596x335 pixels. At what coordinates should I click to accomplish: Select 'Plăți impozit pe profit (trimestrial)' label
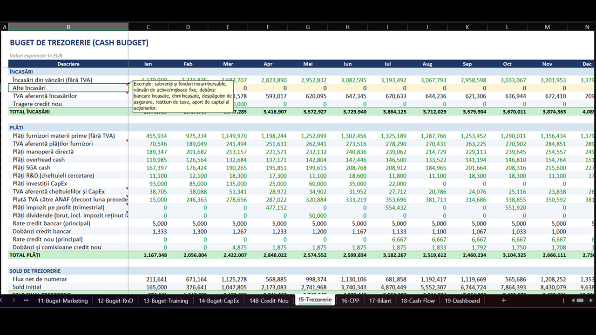(x=59, y=208)
